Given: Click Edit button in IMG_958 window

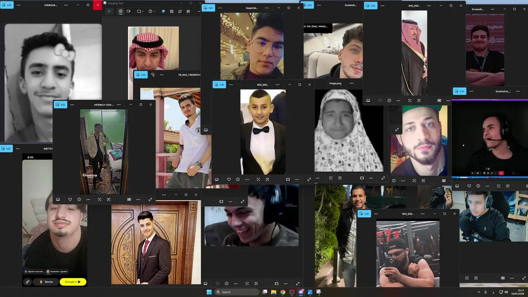Looking at the screenshot, I should point(371,5).
